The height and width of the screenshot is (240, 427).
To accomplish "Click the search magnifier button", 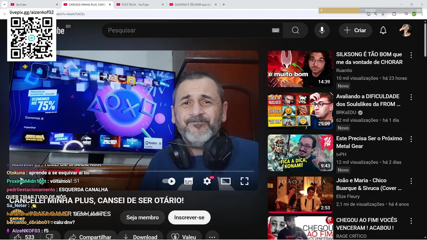I will pyautogui.click(x=295, y=30).
